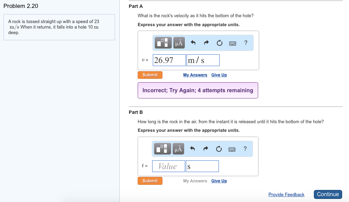Click the templates icon in Part B toolbar
This screenshot has height=202, width=349.
coord(164,149)
